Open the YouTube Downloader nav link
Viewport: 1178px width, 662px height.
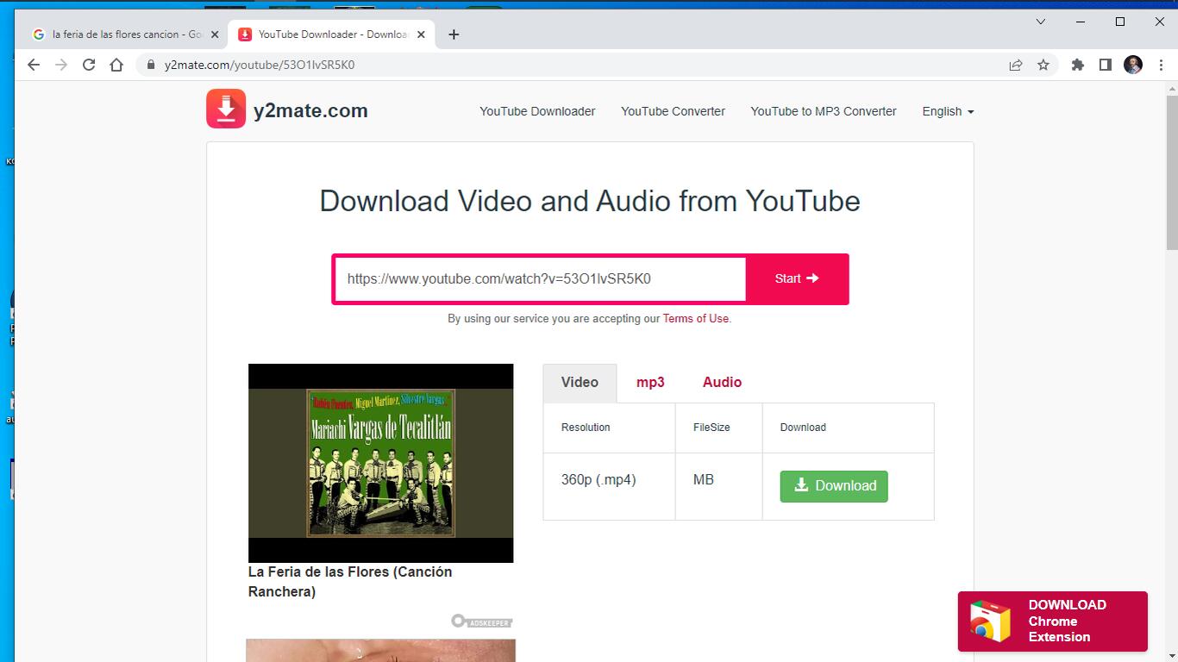coord(537,111)
